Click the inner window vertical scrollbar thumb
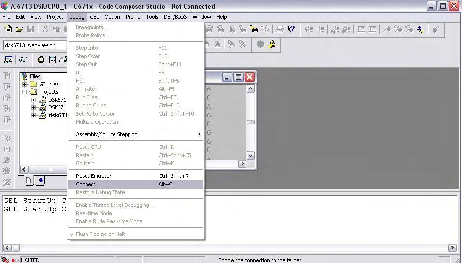 coord(250,122)
